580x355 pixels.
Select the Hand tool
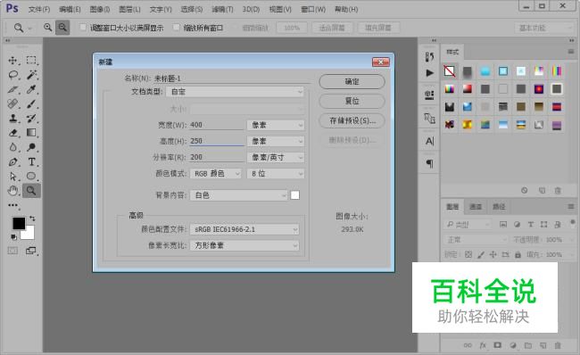pos(13,191)
